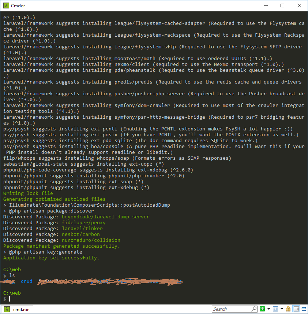Viewport: 308px width, 314px height.
Task: Expand the new console dropdown arrow
Action: pyautogui.click(x=268, y=309)
